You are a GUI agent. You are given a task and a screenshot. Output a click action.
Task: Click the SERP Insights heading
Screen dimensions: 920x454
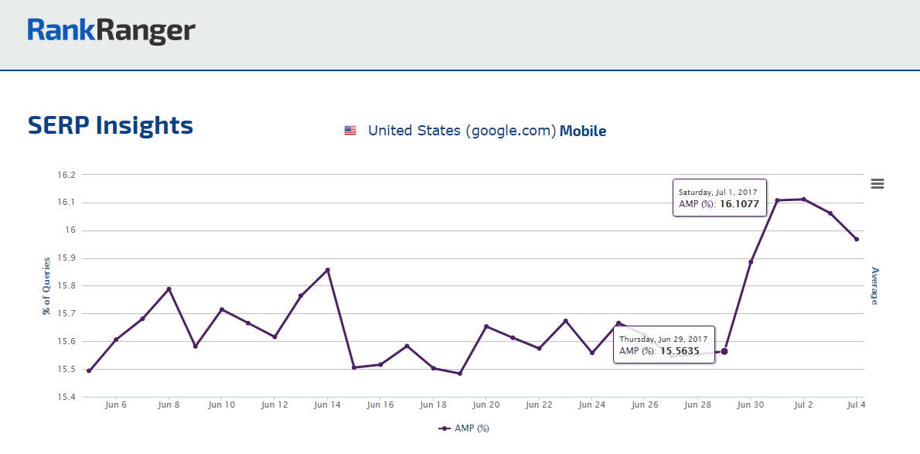[111, 125]
